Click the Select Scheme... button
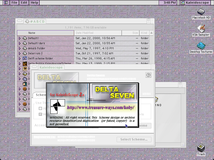214x160 pixels. click(x=134, y=139)
